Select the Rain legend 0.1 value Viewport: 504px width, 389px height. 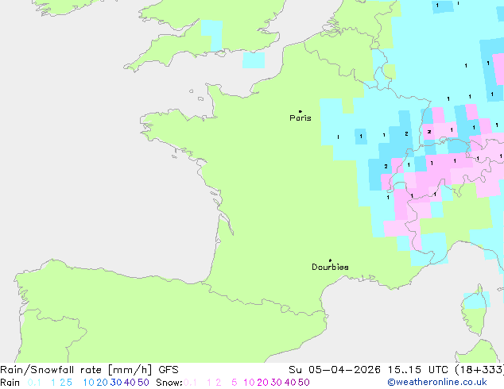(34, 383)
